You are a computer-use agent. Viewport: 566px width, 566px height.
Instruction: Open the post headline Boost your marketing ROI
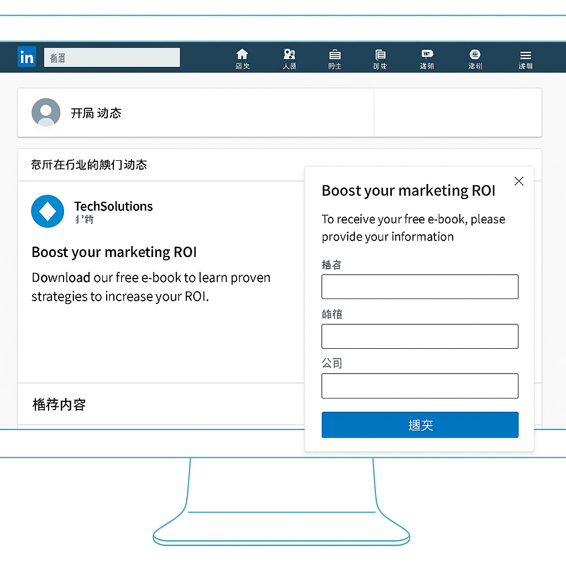tap(114, 252)
